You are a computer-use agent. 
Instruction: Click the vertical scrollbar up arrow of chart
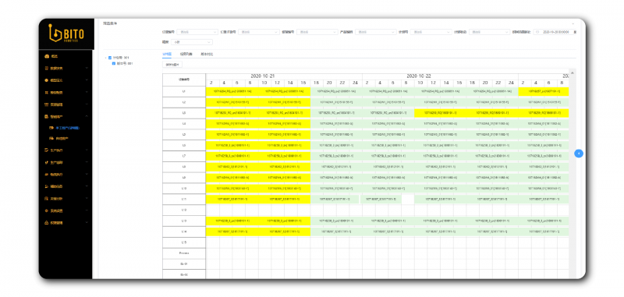tap(573, 73)
